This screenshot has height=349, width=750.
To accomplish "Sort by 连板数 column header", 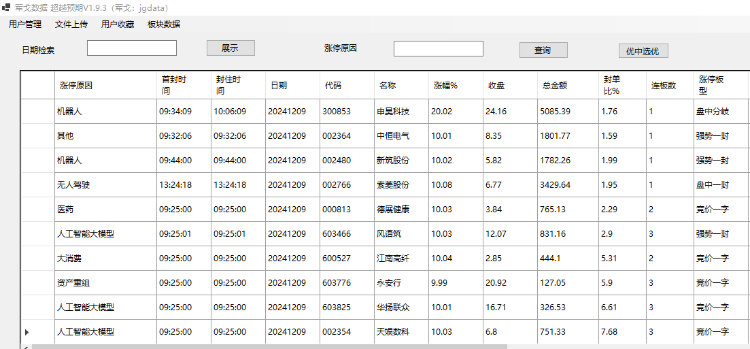I will point(670,86).
